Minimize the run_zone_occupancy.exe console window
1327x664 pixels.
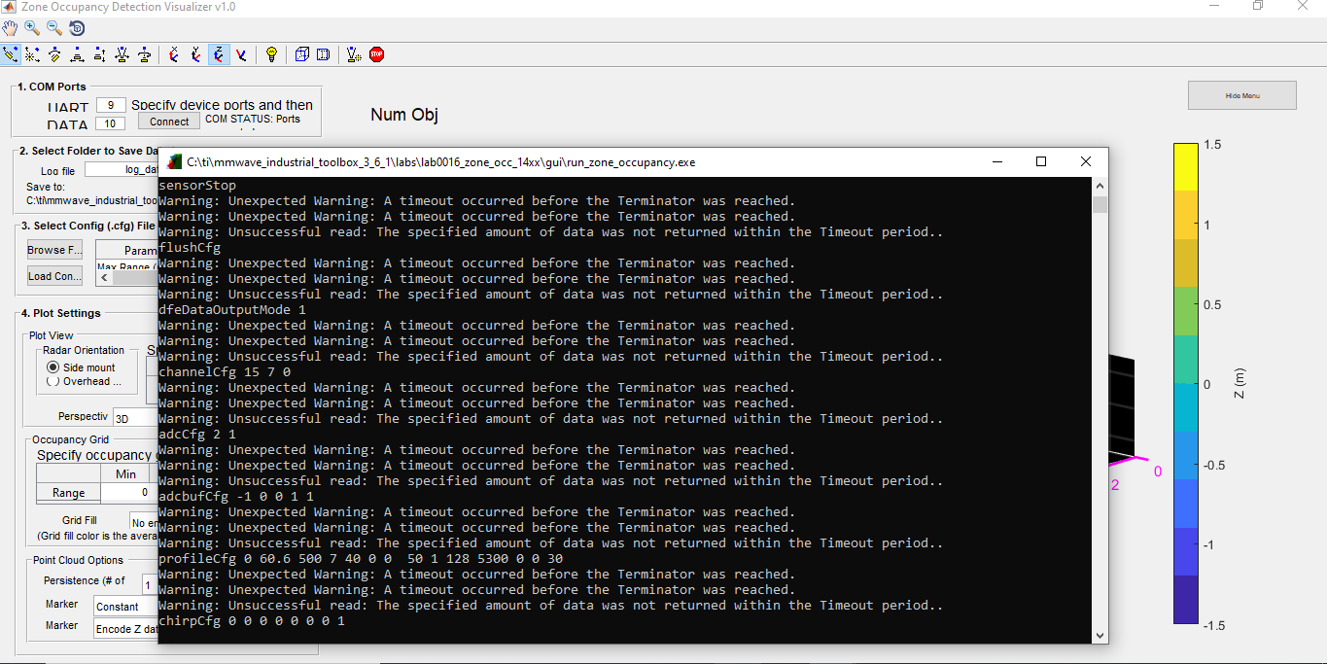[x=996, y=161]
